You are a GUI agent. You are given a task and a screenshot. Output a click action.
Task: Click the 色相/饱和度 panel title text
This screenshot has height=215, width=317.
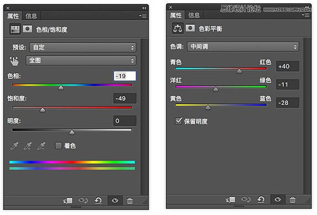pyautogui.click(x=51, y=30)
